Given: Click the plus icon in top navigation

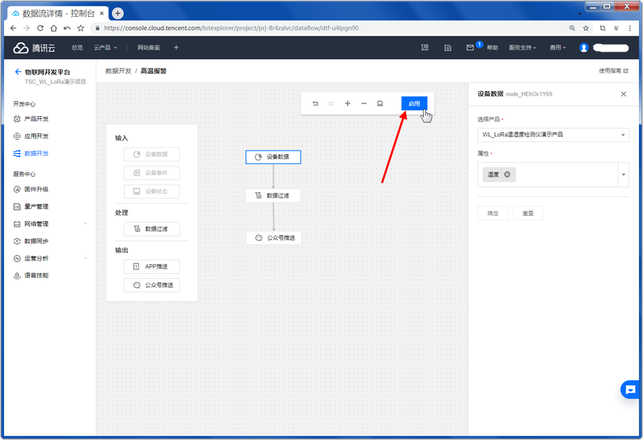Looking at the screenshot, I should tap(176, 48).
